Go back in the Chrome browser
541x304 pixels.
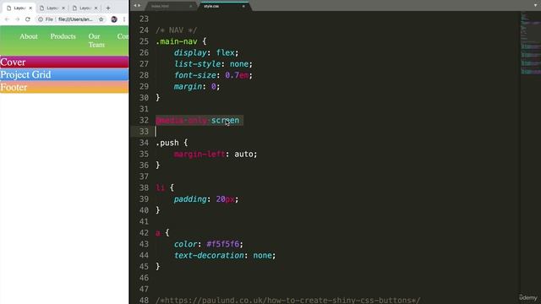click(7, 19)
